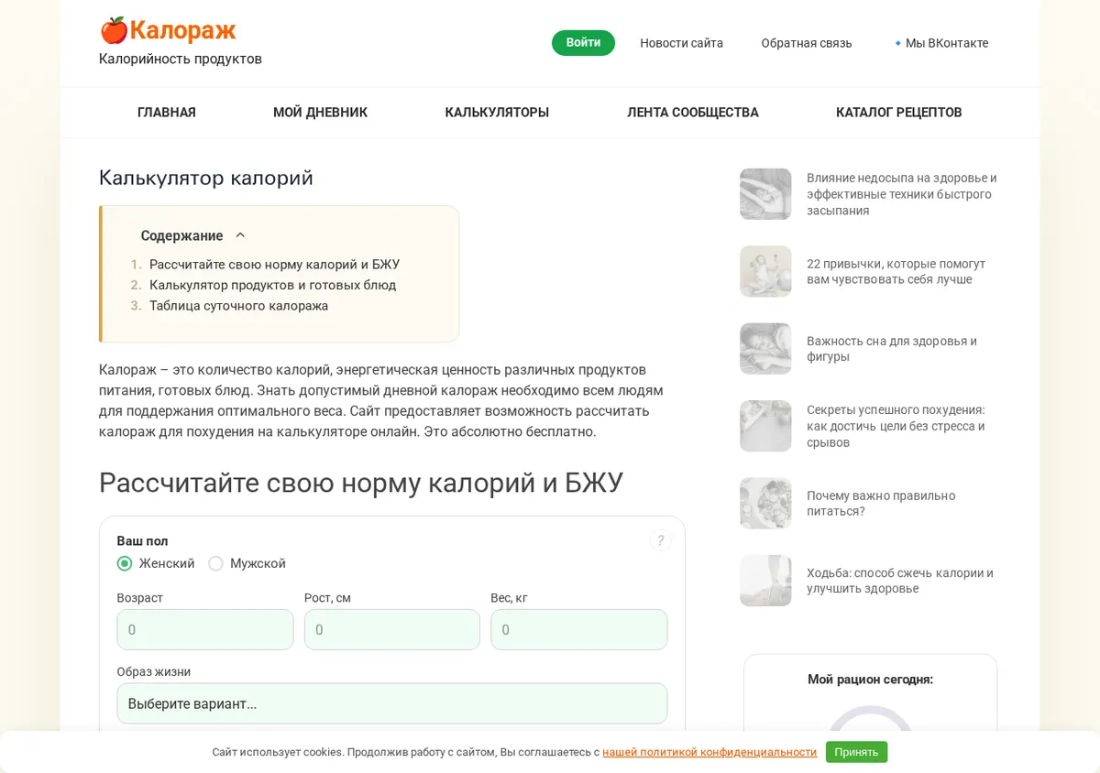Image resolution: width=1100 pixels, height=773 pixels.
Task: Click the green Войти button
Action: [583, 43]
